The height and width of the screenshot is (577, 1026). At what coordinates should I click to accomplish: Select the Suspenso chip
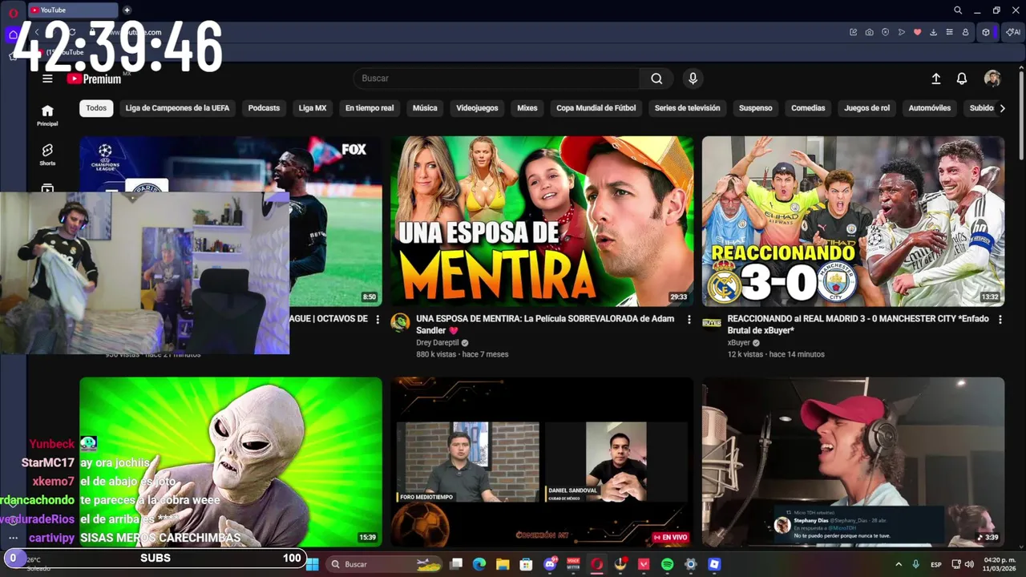click(x=756, y=108)
